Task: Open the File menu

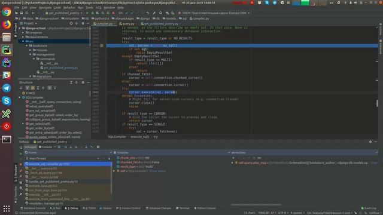Action: coord(17,8)
